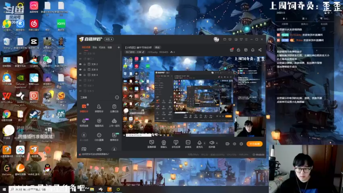Image resolution: width=343 pixels, height=193 pixels.
Task: Open the iQIYI desktop icon
Action: pyautogui.click(x=61, y=25)
